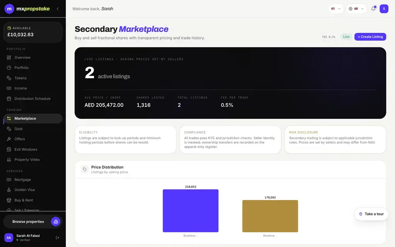Click the Risk Disclosure info card
Image resolution: width=395 pixels, height=247 pixels.
coord(335,140)
